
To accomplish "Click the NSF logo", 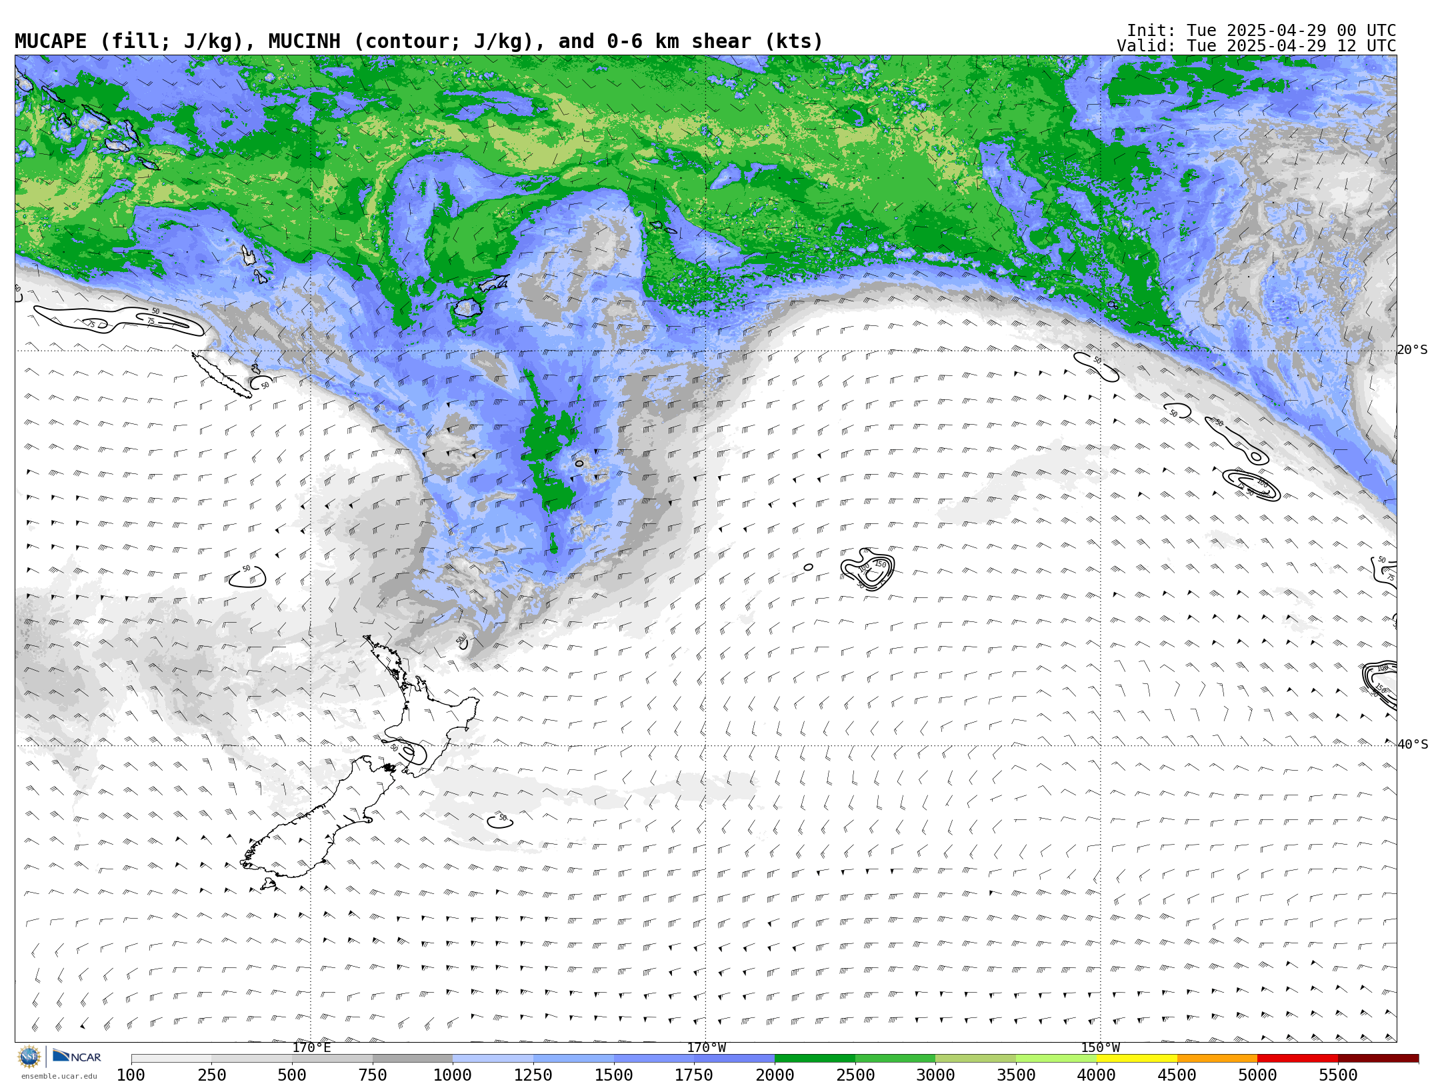I will coord(29,1057).
